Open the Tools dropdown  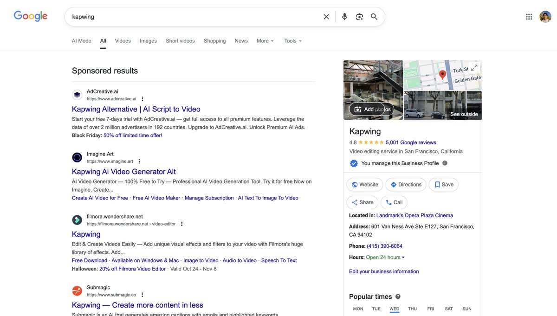(x=293, y=41)
